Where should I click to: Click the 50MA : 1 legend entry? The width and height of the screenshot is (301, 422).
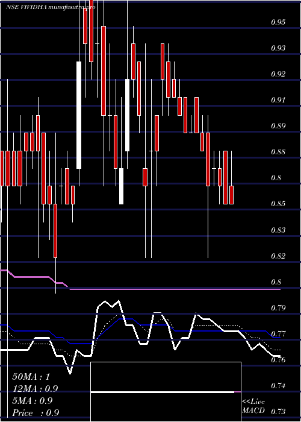31,377
